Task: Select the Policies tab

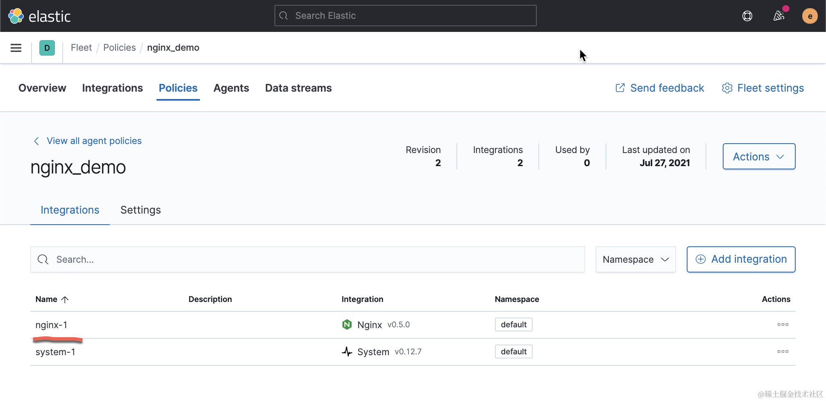Action: 178,88
